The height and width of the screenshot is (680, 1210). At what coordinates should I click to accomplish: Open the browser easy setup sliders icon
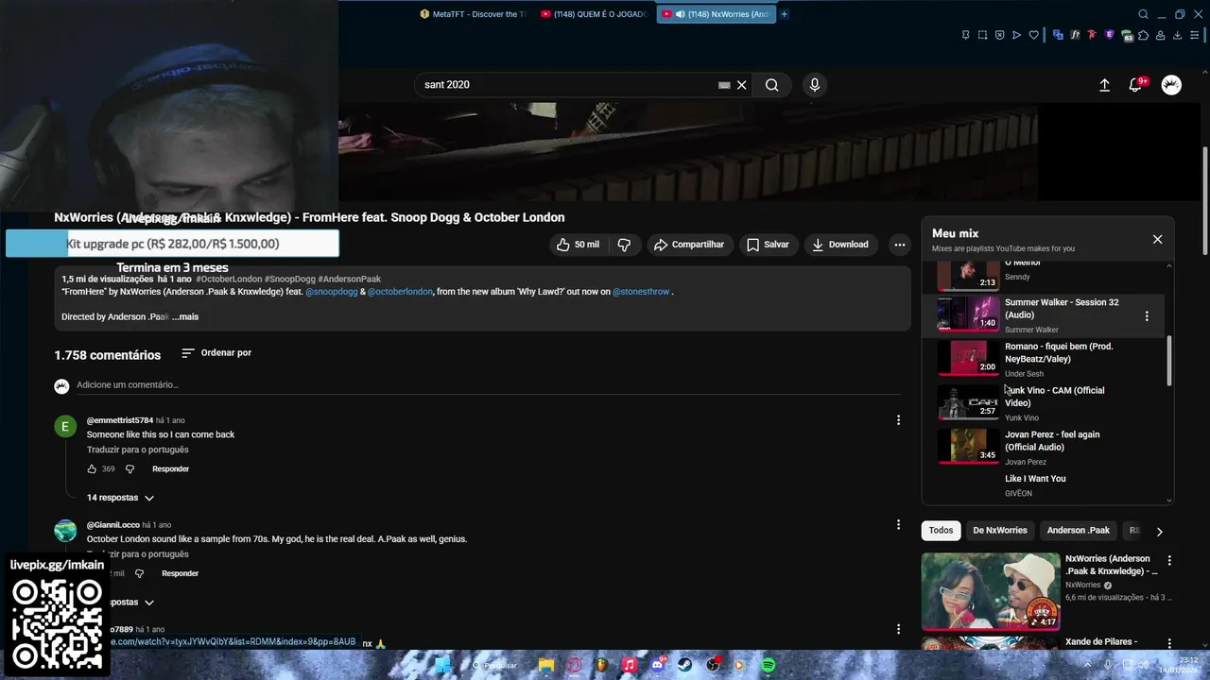tap(1195, 35)
